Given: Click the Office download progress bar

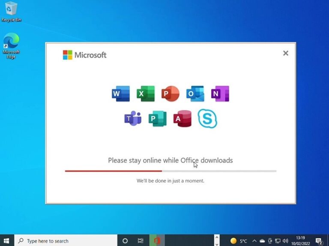Looking at the screenshot, I should pyautogui.click(x=170, y=171).
